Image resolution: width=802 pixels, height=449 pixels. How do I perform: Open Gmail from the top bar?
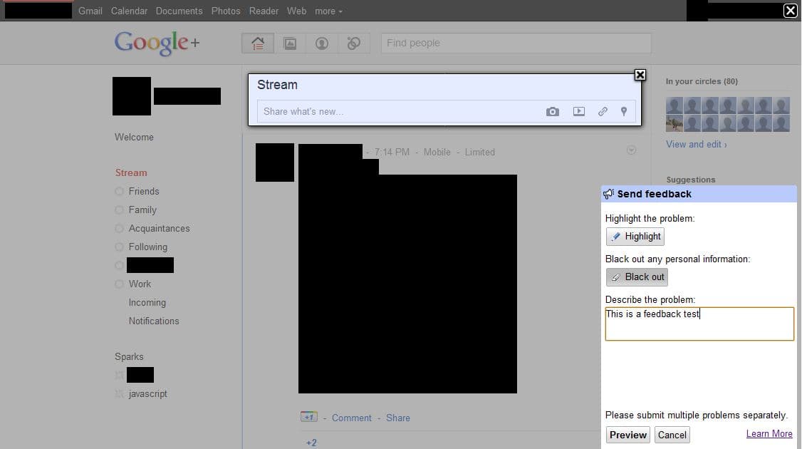(x=90, y=11)
